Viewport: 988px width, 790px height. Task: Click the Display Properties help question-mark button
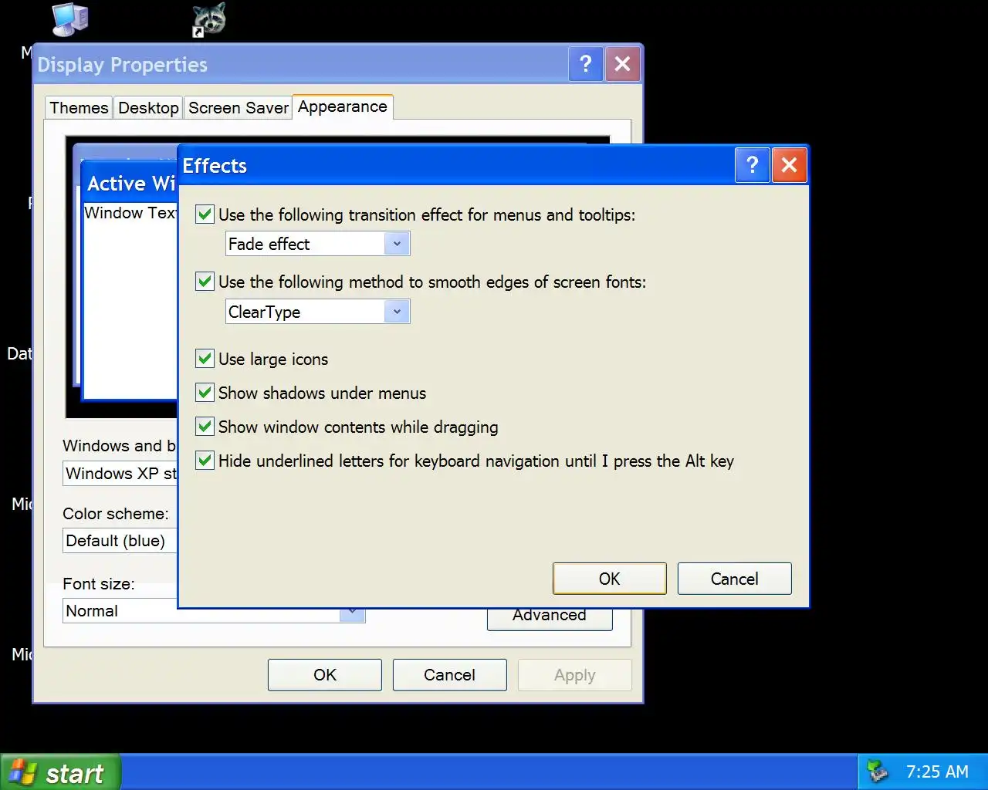click(586, 64)
